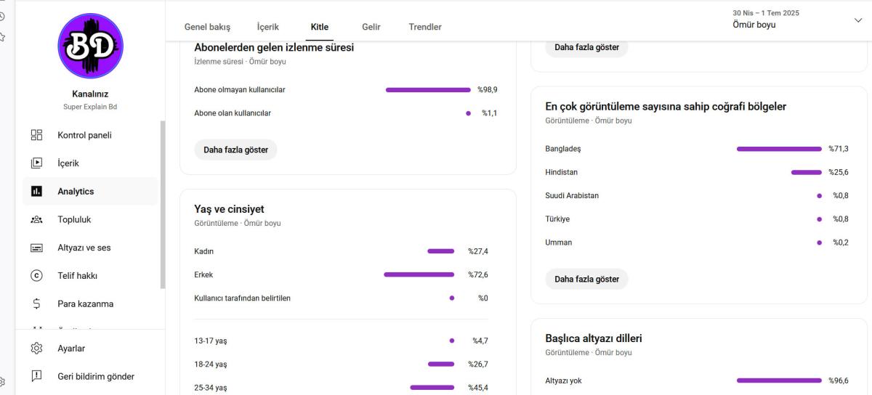Open the Topluluk people icon

tap(36, 219)
